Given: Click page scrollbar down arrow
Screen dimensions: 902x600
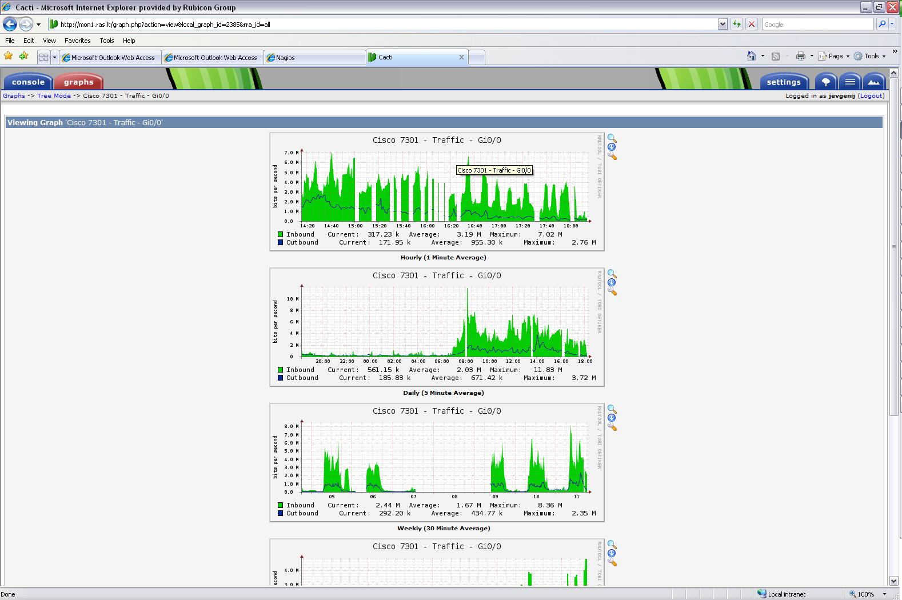Looking at the screenshot, I should click(894, 581).
